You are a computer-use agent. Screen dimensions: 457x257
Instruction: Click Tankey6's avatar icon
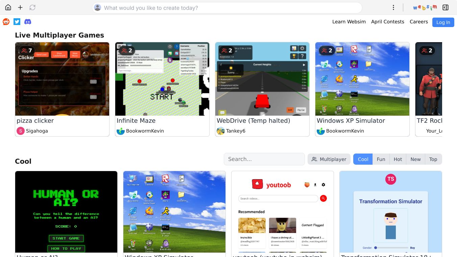click(x=221, y=131)
